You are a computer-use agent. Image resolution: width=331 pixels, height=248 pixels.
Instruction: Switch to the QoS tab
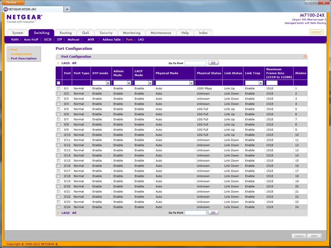click(x=86, y=33)
